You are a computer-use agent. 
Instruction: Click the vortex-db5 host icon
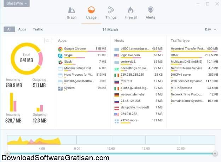[x=117, y=62]
